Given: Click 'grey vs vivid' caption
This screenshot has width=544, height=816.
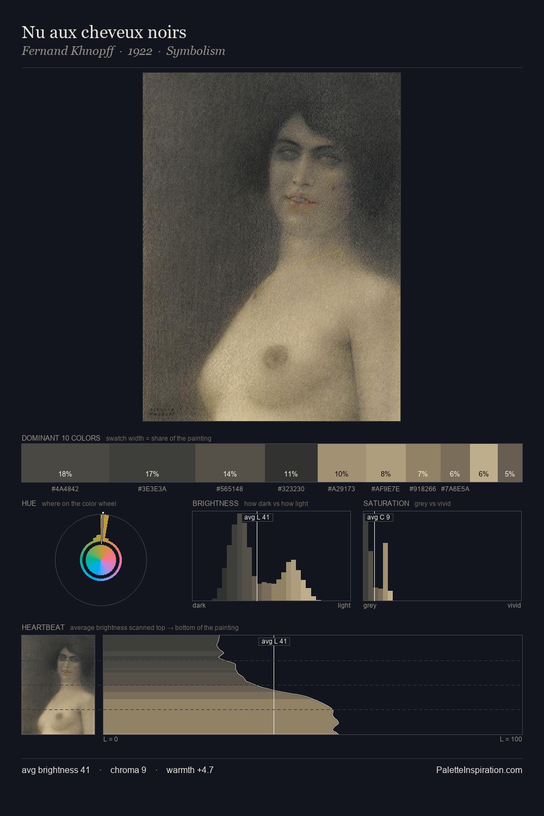Looking at the screenshot, I should (433, 504).
